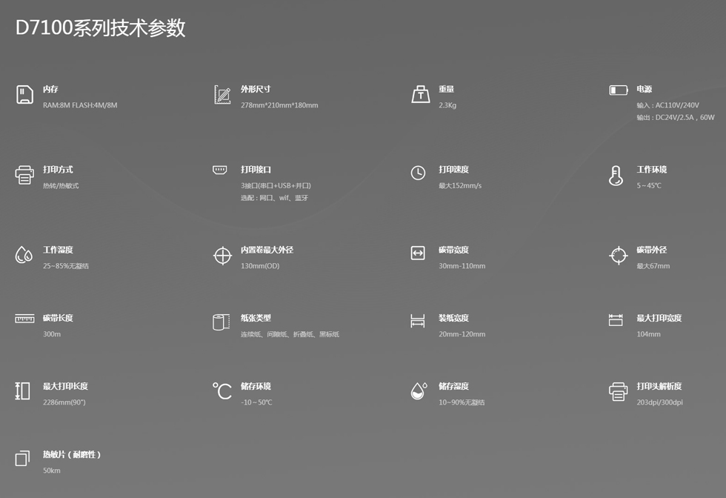Click the 25~85%无凝结 value
726x498 pixels.
point(66,266)
